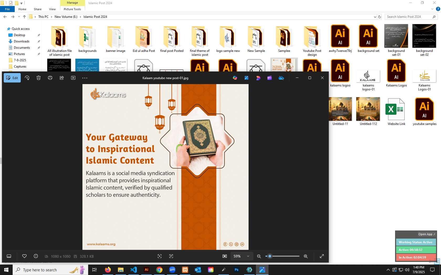Click the scan text icon
Viewport: 441px width, 275px height.
point(171,256)
